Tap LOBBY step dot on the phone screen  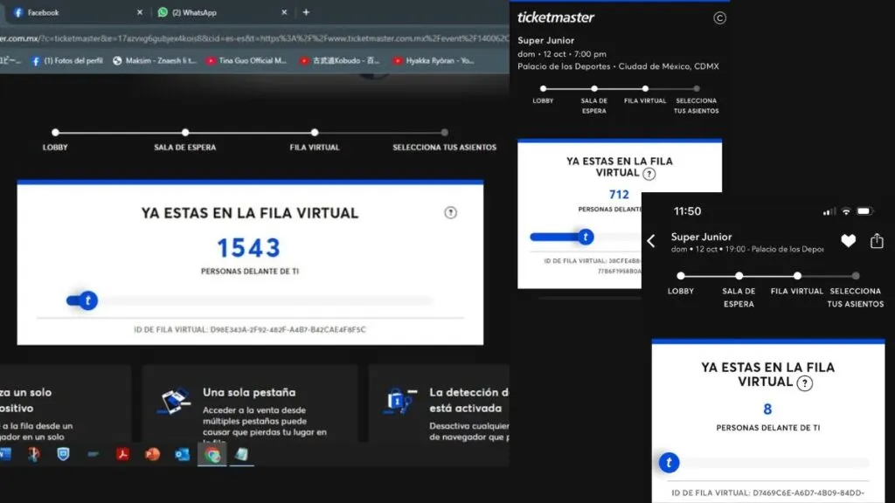[681, 275]
